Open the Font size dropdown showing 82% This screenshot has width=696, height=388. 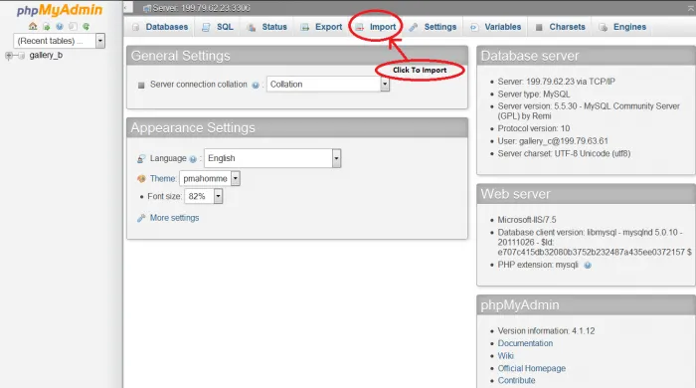coord(203,196)
